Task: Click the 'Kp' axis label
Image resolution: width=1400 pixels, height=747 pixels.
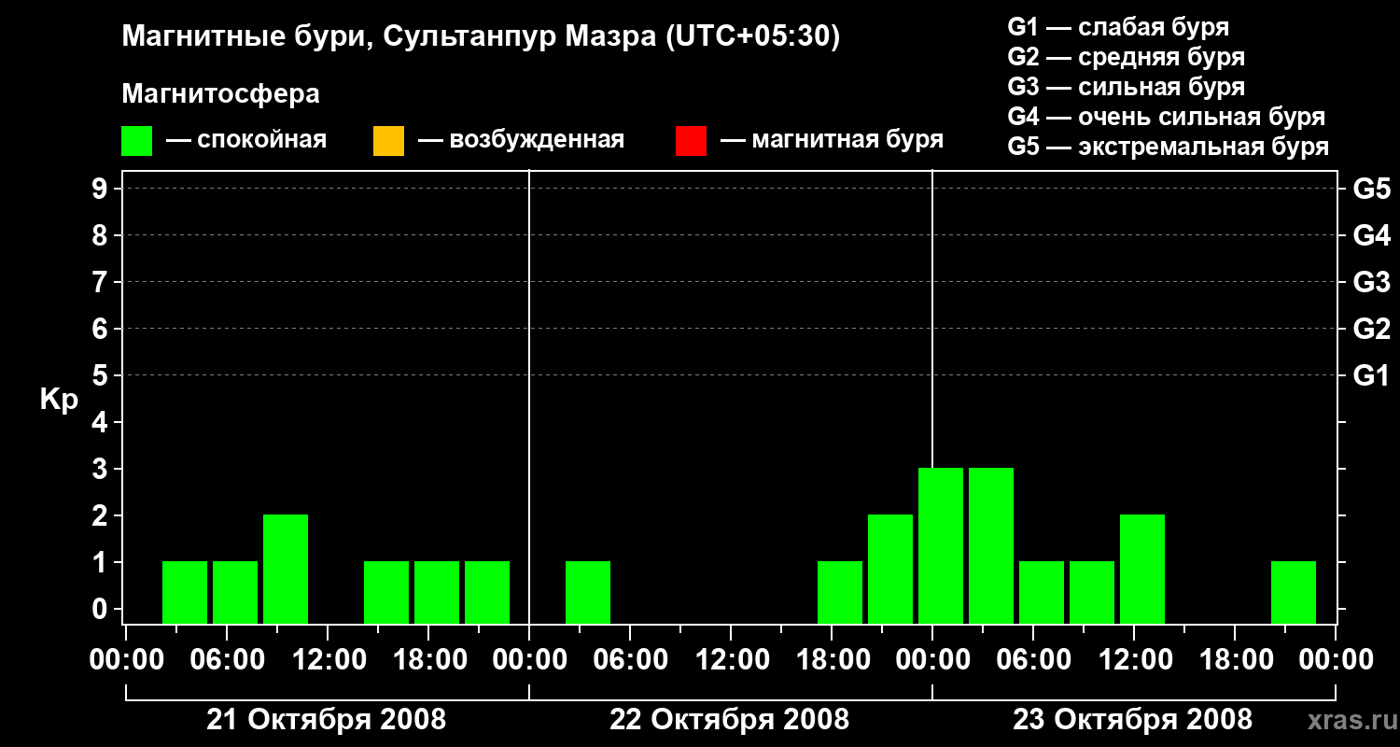Action: pos(59,400)
